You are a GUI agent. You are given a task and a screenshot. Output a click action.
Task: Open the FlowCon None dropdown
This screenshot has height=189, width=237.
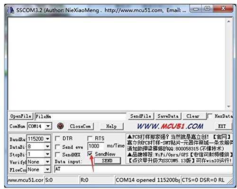(47, 170)
